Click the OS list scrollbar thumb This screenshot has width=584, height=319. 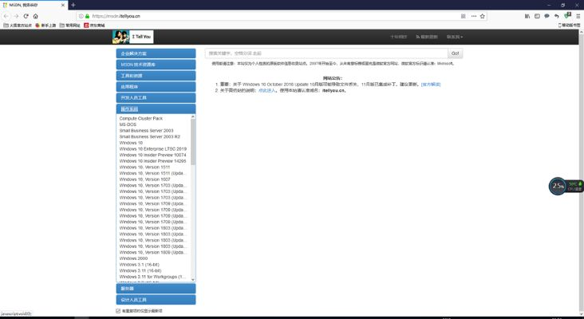point(193,142)
